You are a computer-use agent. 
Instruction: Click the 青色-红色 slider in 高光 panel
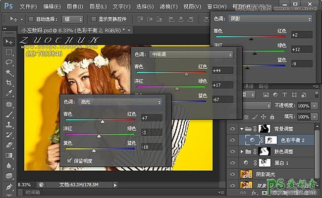pos(103,120)
